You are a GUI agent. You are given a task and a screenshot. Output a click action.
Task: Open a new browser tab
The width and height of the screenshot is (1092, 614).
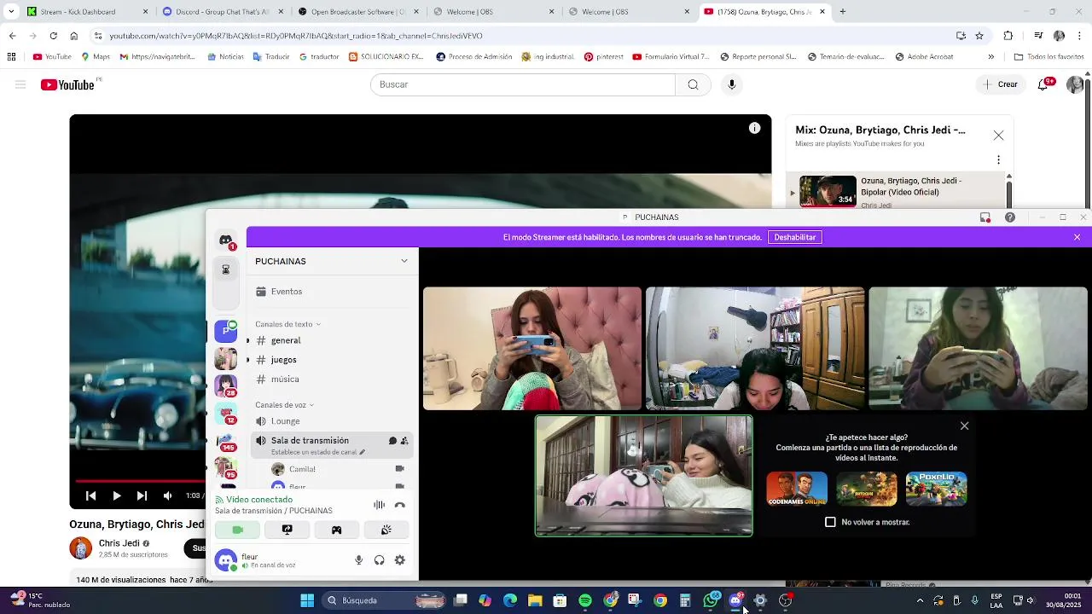click(842, 12)
